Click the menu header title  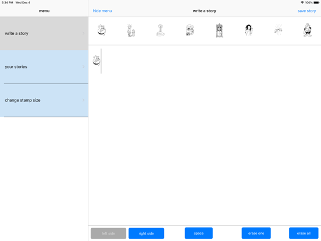[x=44, y=11]
